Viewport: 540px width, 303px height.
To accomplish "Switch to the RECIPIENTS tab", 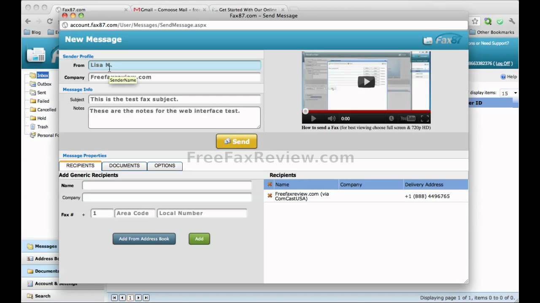I will coord(80,166).
